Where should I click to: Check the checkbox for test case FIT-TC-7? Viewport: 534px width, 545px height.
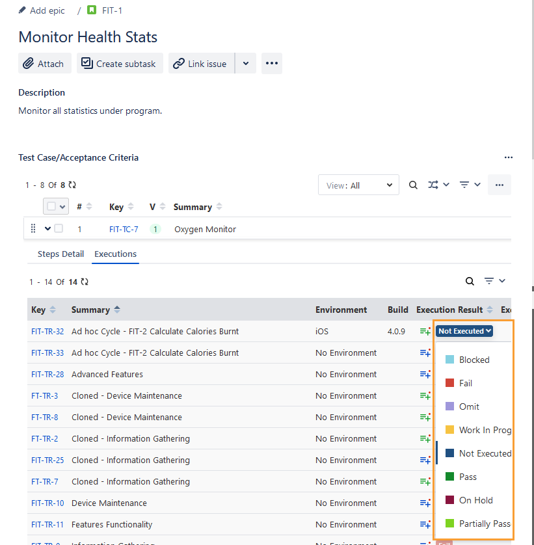58,228
